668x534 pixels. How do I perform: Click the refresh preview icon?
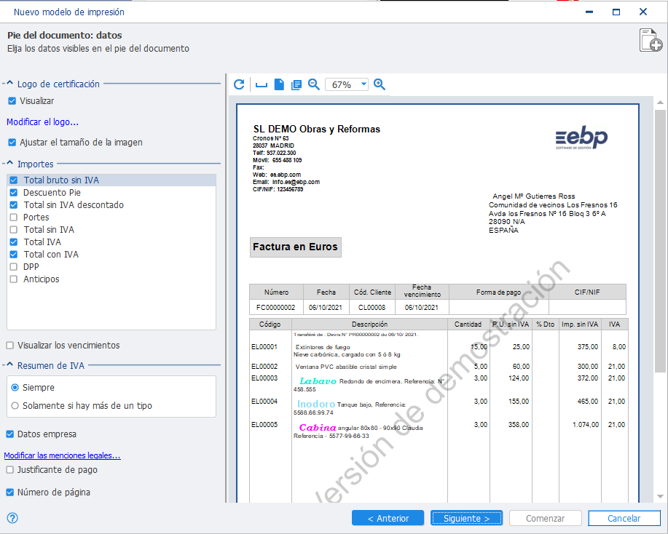coord(239,84)
